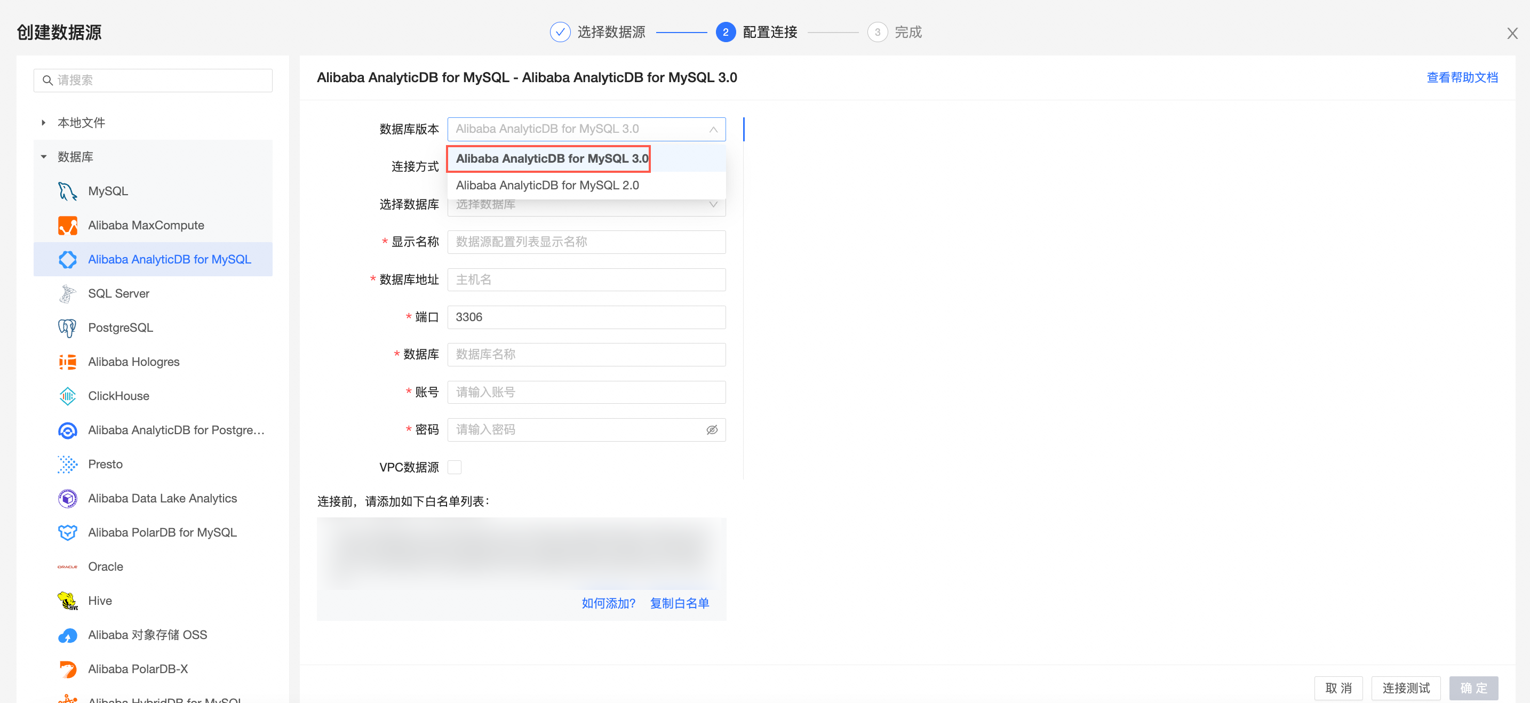The height and width of the screenshot is (703, 1530).
Task: Select the ClickHouse icon
Action: 67,396
